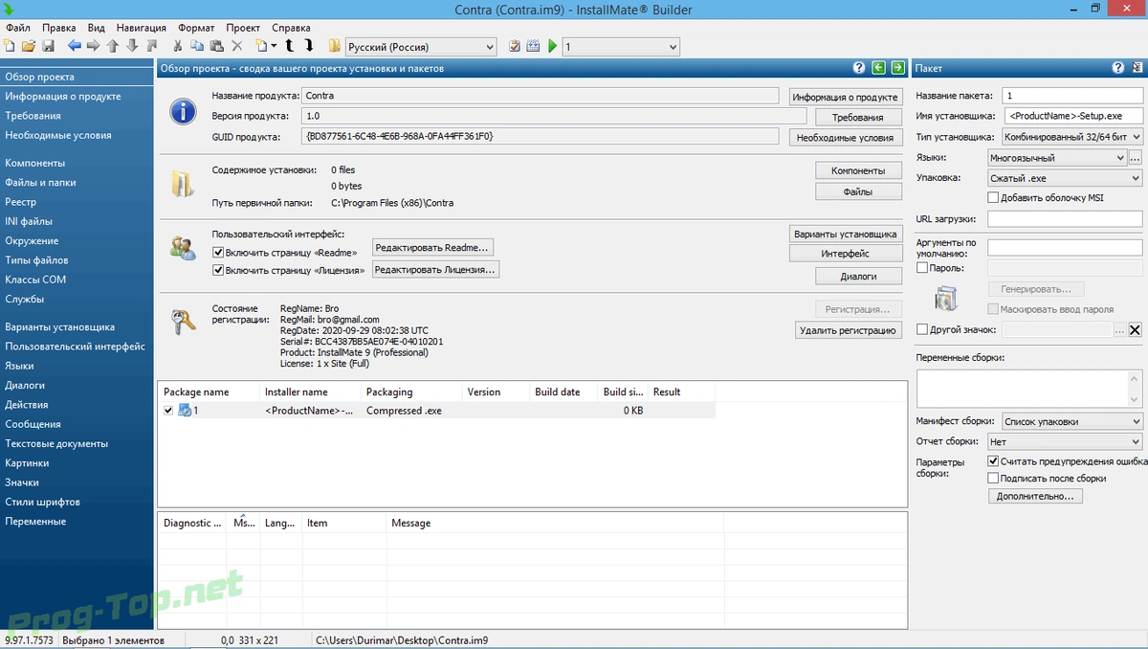Open the Файл menu

(17, 28)
